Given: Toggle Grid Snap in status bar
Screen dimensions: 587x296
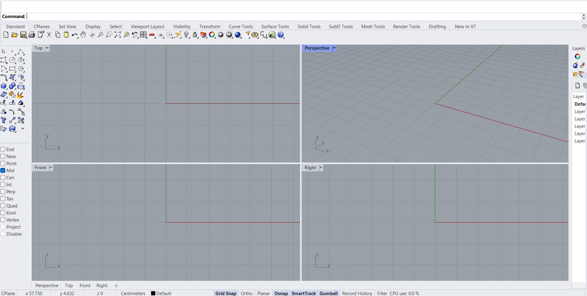Looking at the screenshot, I should tap(225, 293).
